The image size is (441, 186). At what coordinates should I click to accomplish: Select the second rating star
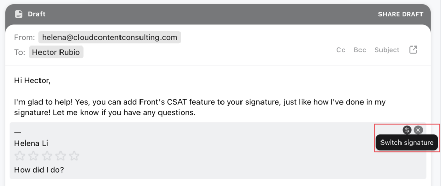click(x=33, y=156)
